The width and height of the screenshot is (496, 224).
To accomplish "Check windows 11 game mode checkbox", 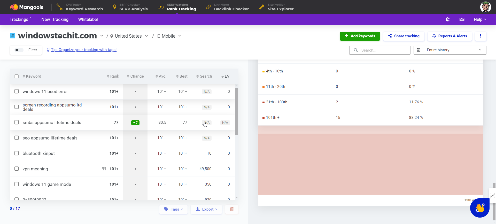I will pos(17,184).
